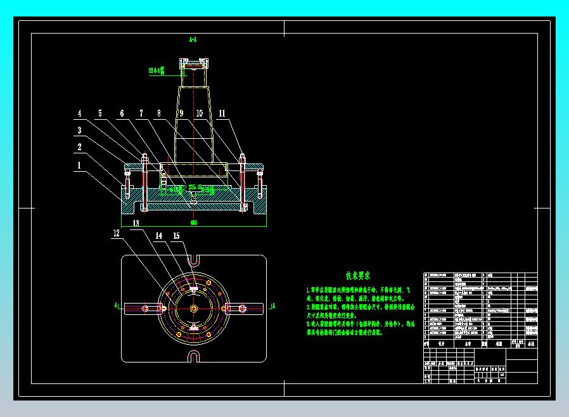The height and width of the screenshot is (417, 569).
Task: Select part balloon number 9
Action: point(181,113)
